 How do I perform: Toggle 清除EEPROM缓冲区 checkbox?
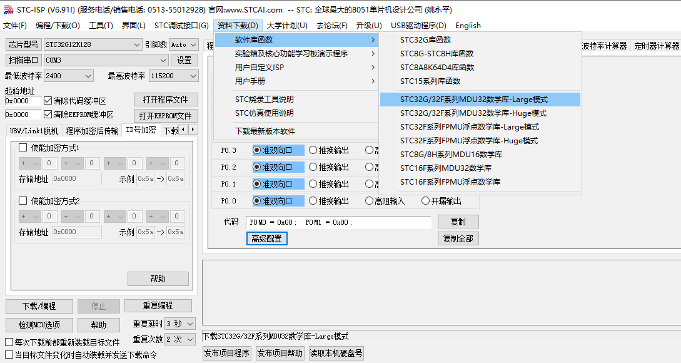click(48, 115)
